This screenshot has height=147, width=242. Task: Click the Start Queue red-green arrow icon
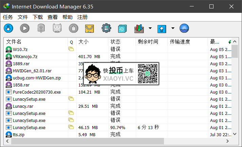coord(139,28)
